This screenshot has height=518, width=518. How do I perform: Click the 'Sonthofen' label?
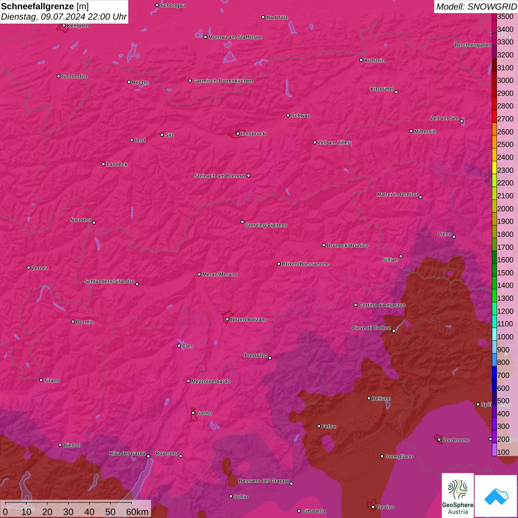[x=74, y=76]
